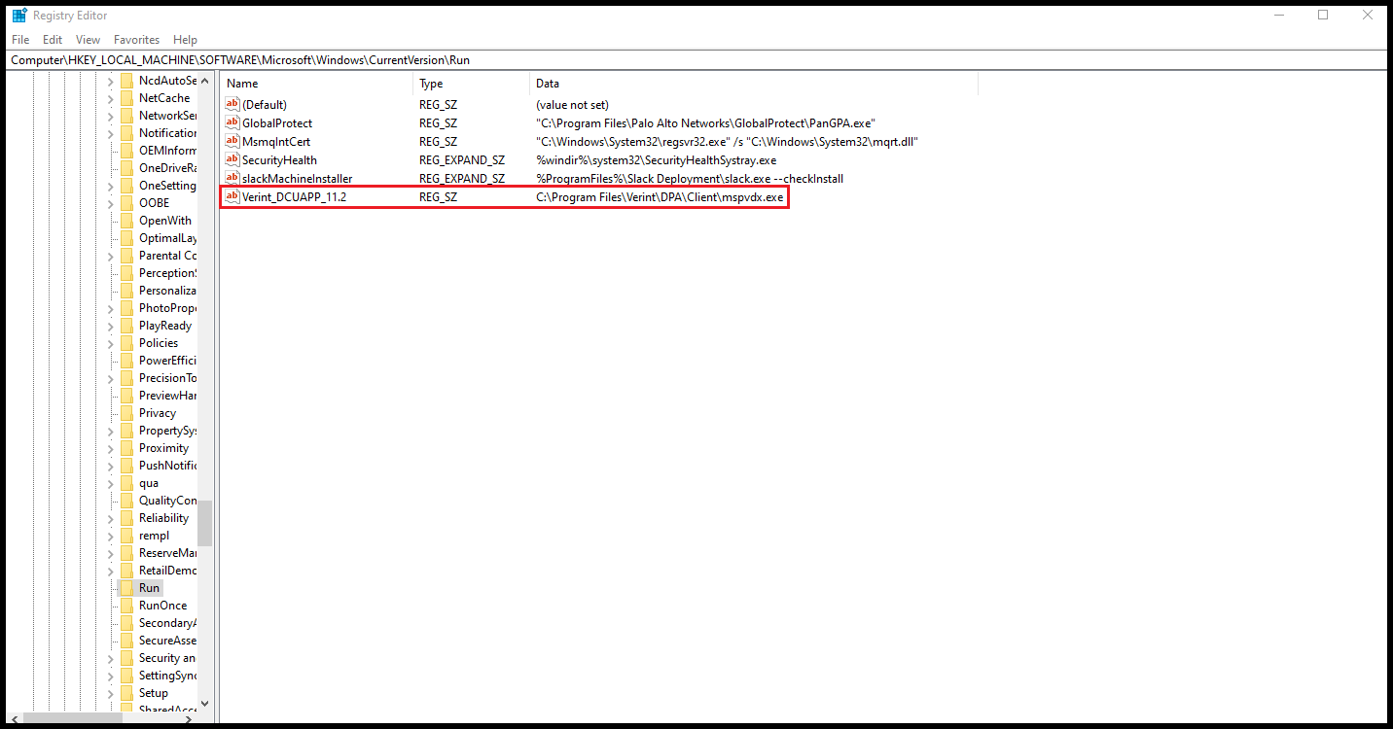
Task: Sort values by the Type column header
Action: click(x=472, y=84)
